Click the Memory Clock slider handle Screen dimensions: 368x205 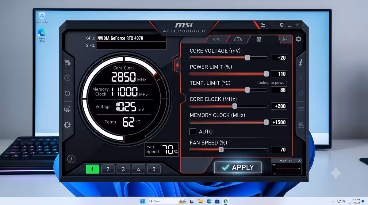pos(266,122)
